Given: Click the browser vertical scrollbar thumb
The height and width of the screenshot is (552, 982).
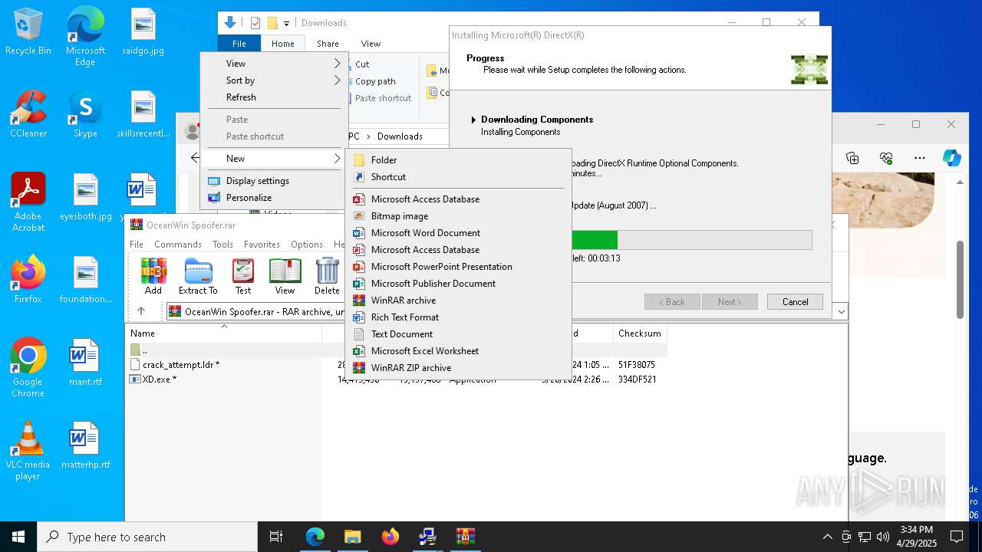Looking at the screenshot, I should [x=960, y=280].
